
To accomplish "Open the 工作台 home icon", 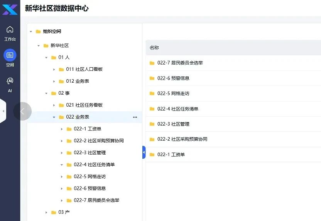I will [x=10, y=30].
